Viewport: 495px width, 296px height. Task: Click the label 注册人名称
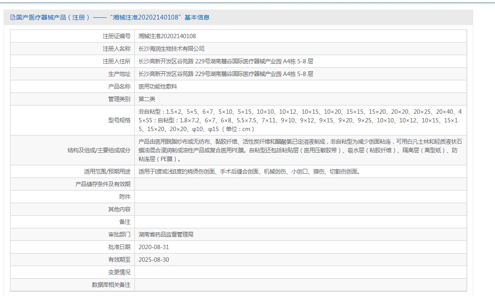pos(117,49)
